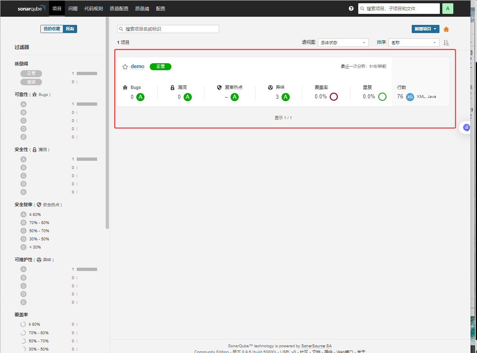Image resolution: width=477 pixels, height=353 pixels.
Task: Click the 漏洞 rating A badge on demo
Action: click(188, 97)
